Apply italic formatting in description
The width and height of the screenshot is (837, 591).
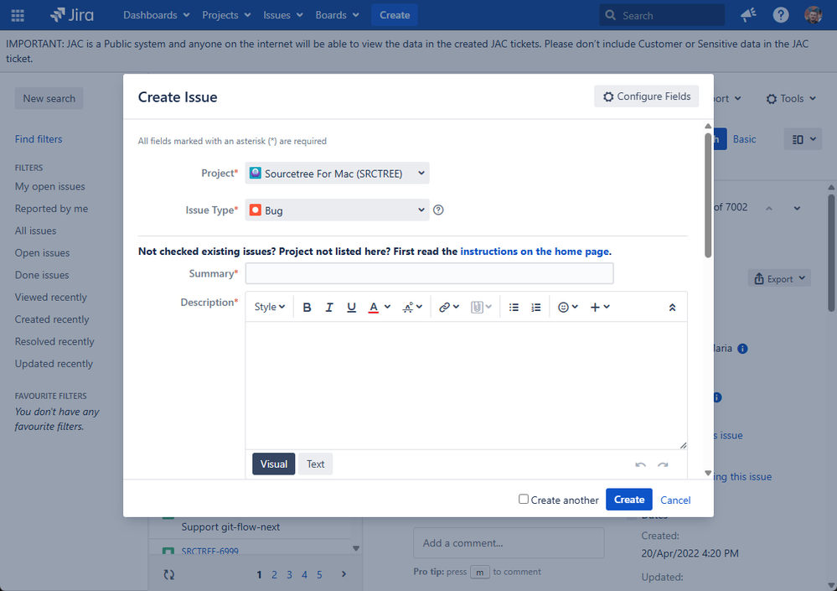coord(328,307)
